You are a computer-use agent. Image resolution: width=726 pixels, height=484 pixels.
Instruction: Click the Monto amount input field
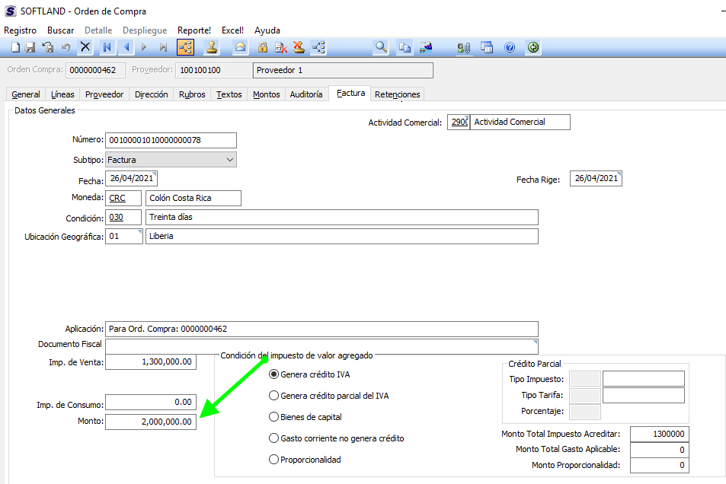pyautogui.click(x=150, y=422)
